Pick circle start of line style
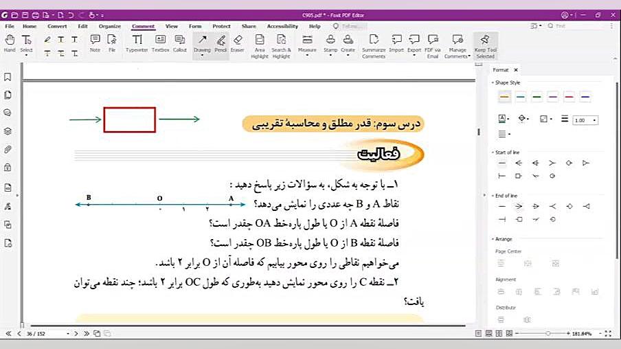The height and width of the screenshot is (349, 621). 552,176
